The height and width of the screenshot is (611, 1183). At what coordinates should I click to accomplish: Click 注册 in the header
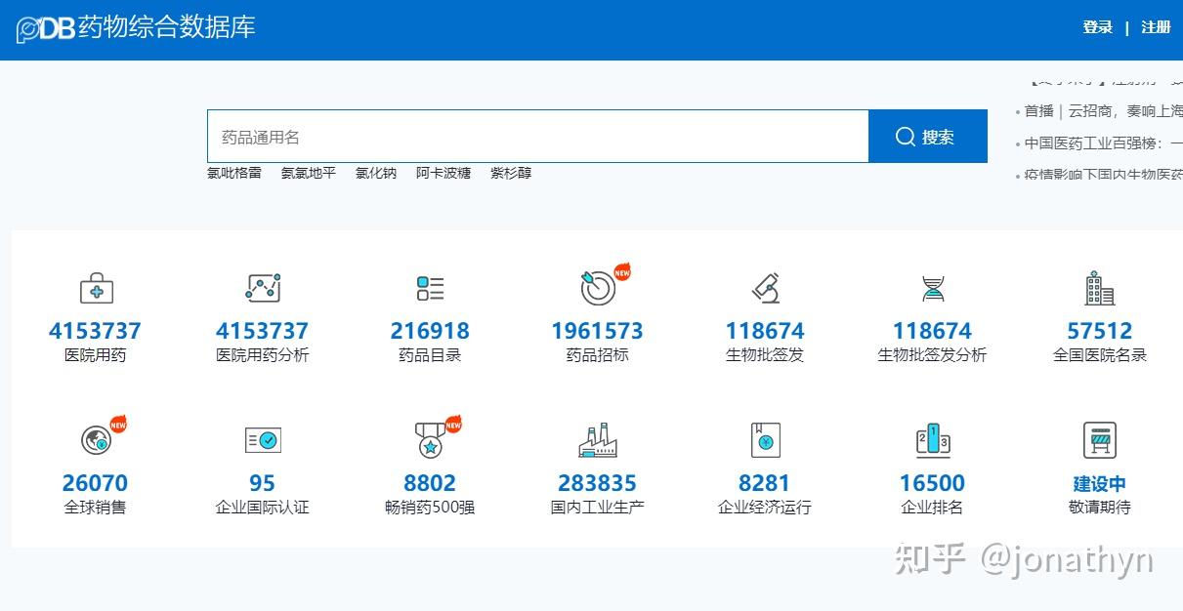pyautogui.click(x=1156, y=27)
